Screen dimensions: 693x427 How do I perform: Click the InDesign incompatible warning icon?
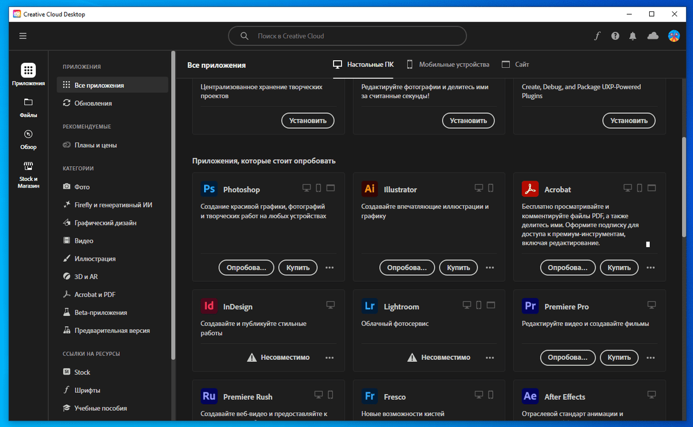tap(252, 357)
